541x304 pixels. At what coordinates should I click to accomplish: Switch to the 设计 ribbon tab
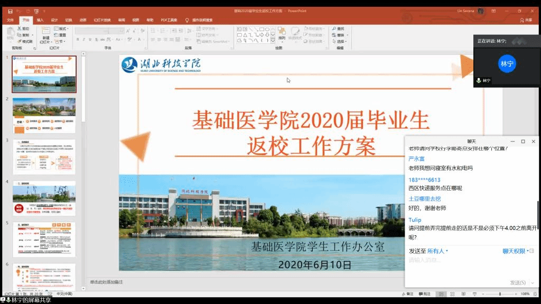54,20
